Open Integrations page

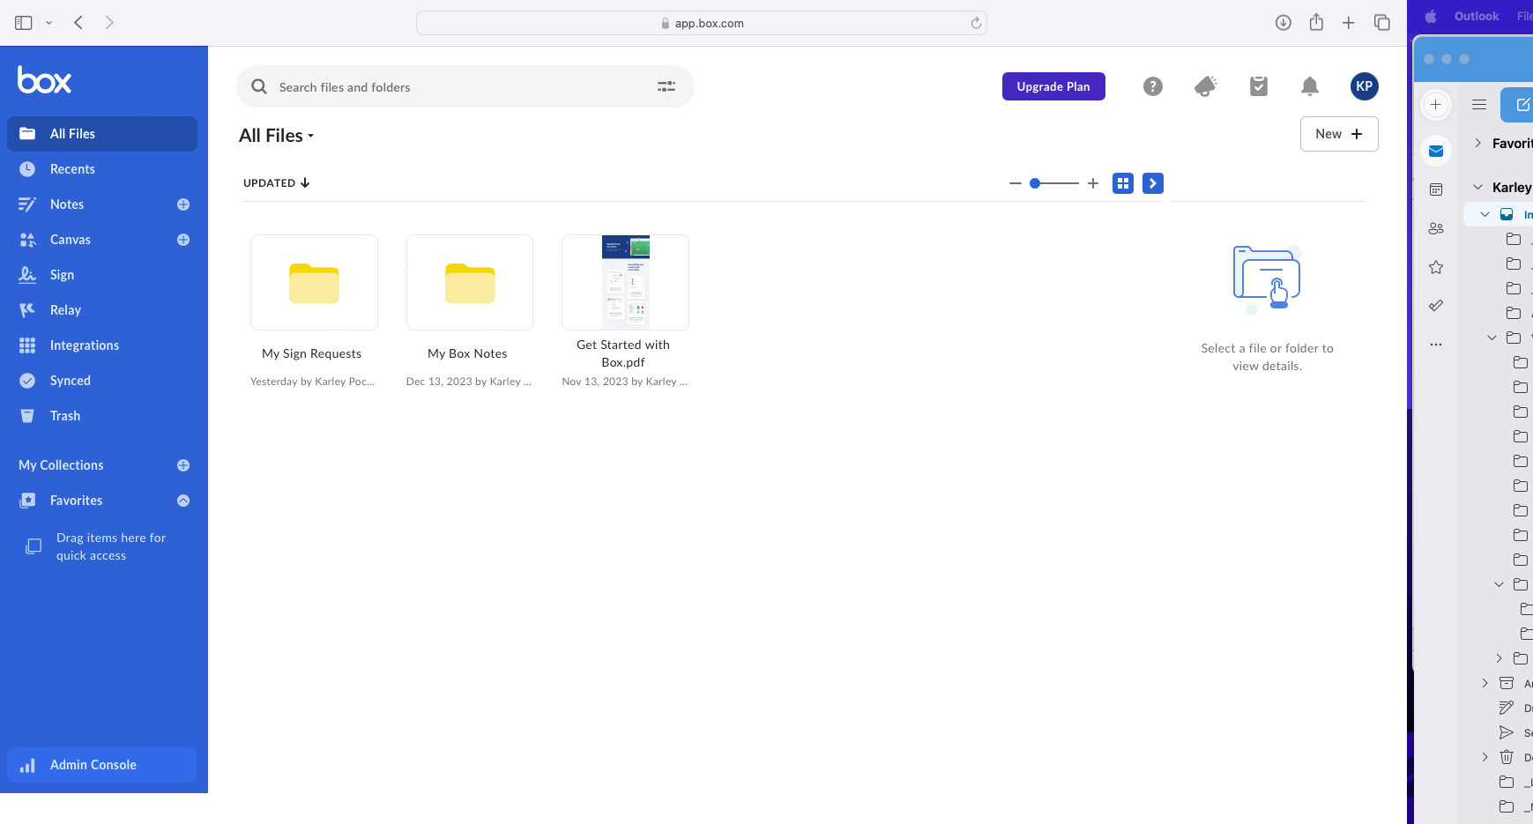click(102, 345)
